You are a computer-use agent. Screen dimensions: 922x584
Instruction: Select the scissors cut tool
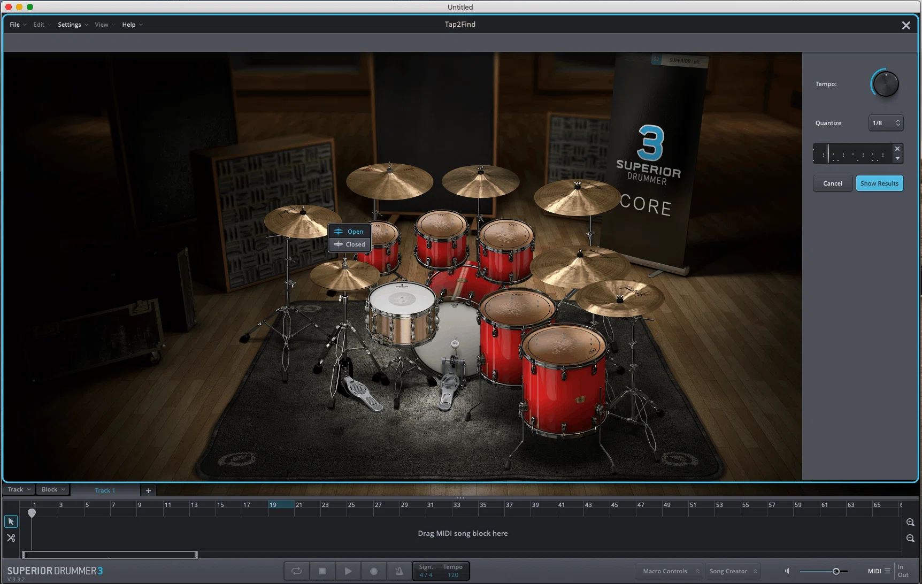tap(11, 538)
